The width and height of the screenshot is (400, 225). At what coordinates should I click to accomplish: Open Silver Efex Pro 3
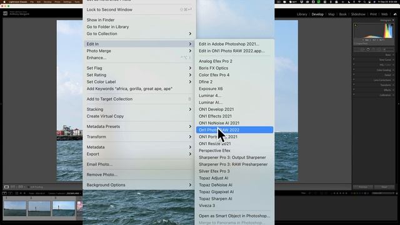[x=214, y=171]
